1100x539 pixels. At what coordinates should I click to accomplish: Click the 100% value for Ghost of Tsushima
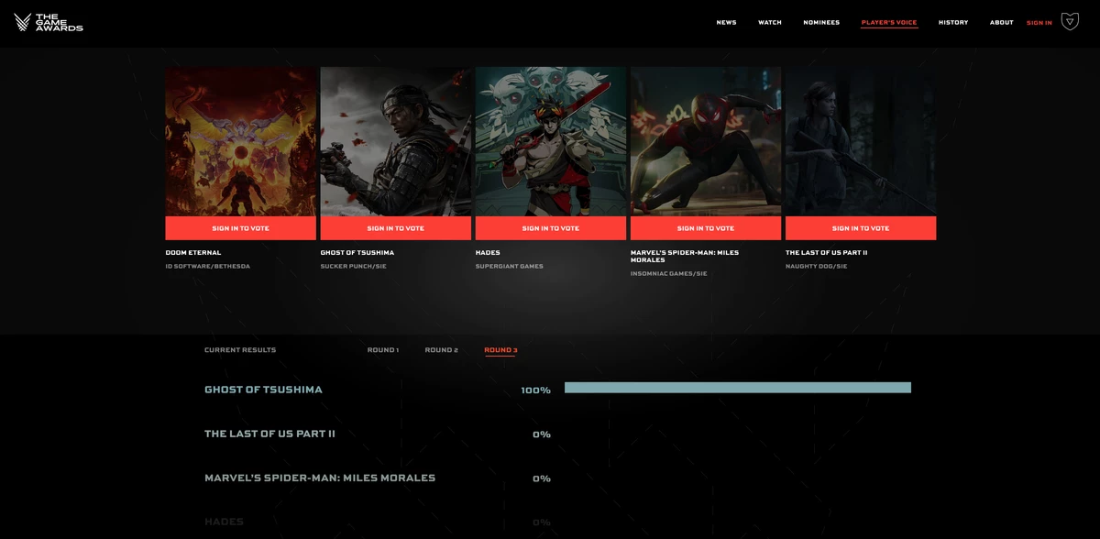pyautogui.click(x=535, y=390)
